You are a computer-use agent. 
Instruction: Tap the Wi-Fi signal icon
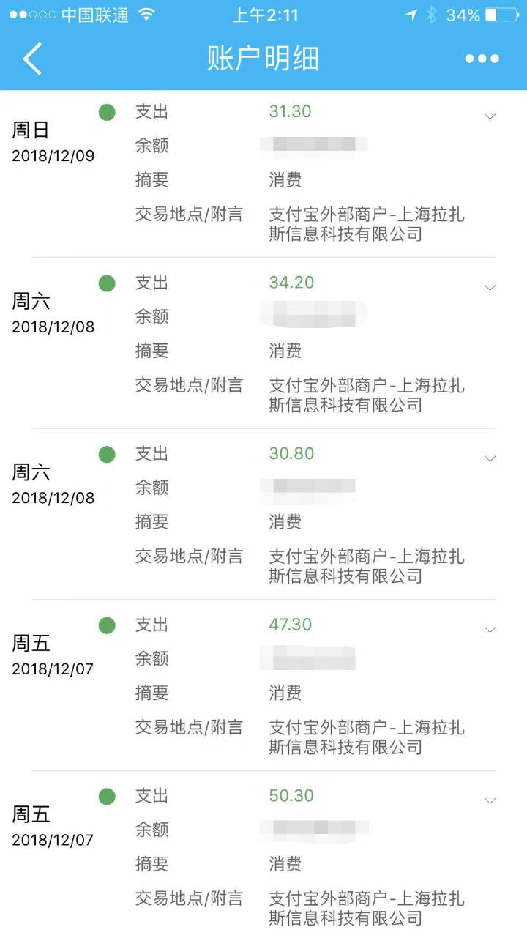coord(146,15)
